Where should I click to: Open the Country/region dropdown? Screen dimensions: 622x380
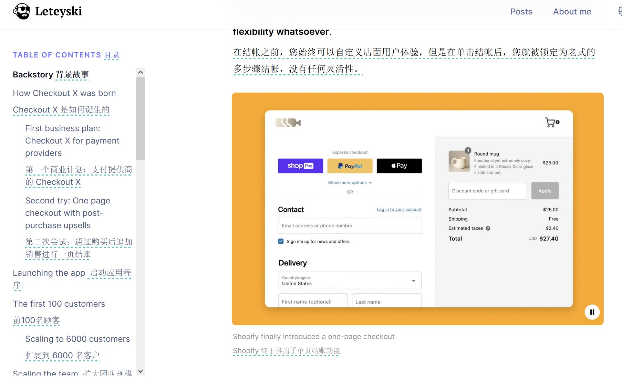350,281
